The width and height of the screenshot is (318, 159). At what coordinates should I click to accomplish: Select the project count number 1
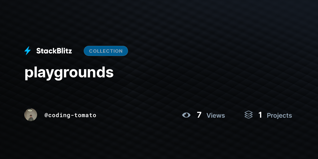(x=260, y=115)
